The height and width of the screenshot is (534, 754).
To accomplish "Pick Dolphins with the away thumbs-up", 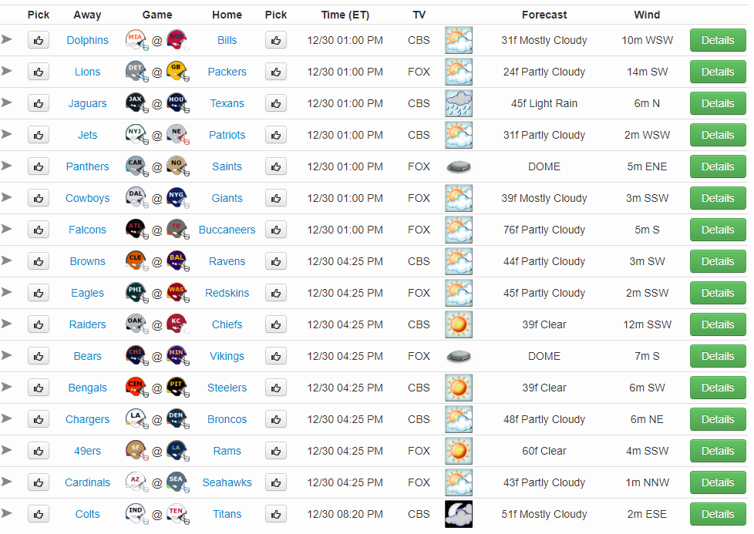I will 39,40.
